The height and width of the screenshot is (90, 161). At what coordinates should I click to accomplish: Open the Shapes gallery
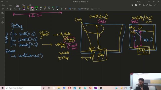point(73,9)
